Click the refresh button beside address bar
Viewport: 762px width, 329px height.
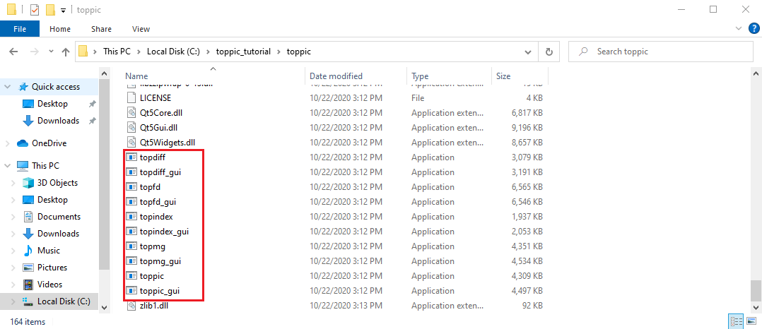[549, 52]
